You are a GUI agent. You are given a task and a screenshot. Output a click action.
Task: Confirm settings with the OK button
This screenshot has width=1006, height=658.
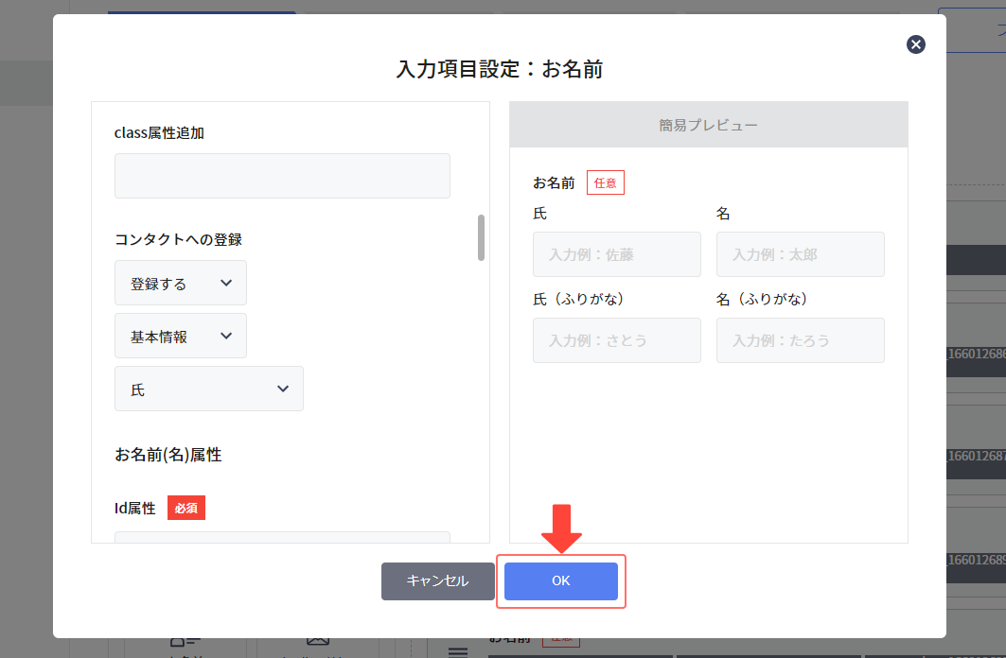click(560, 581)
